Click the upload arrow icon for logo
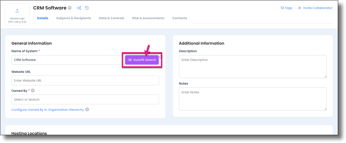346x143 pixels. pyautogui.click(x=17, y=11)
